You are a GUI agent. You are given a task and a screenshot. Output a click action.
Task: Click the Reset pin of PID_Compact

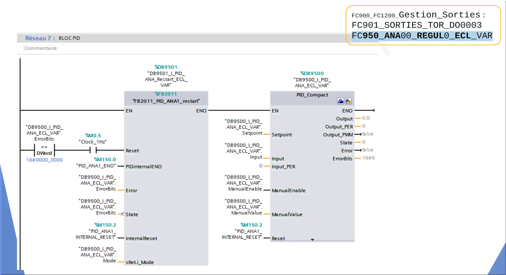[278, 238]
